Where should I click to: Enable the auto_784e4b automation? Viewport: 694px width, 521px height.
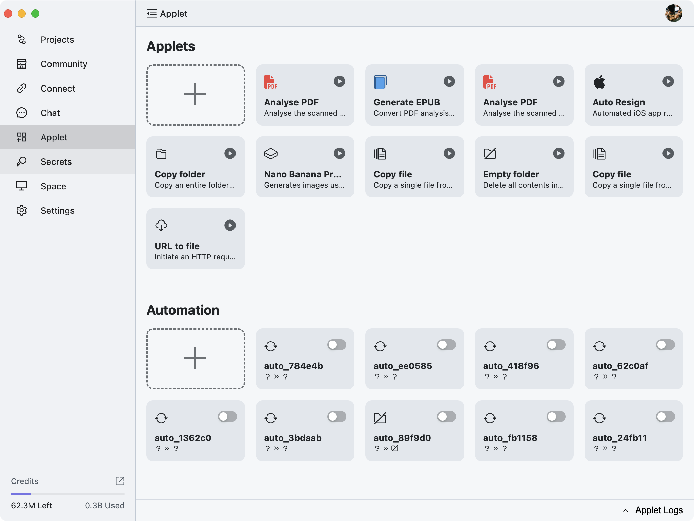click(x=336, y=345)
